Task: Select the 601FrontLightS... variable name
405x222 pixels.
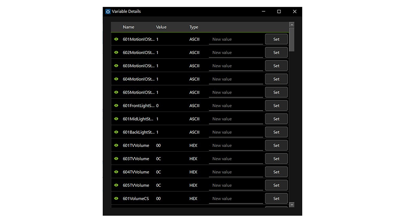Action: pyautogui.click(x=139, y=106)
